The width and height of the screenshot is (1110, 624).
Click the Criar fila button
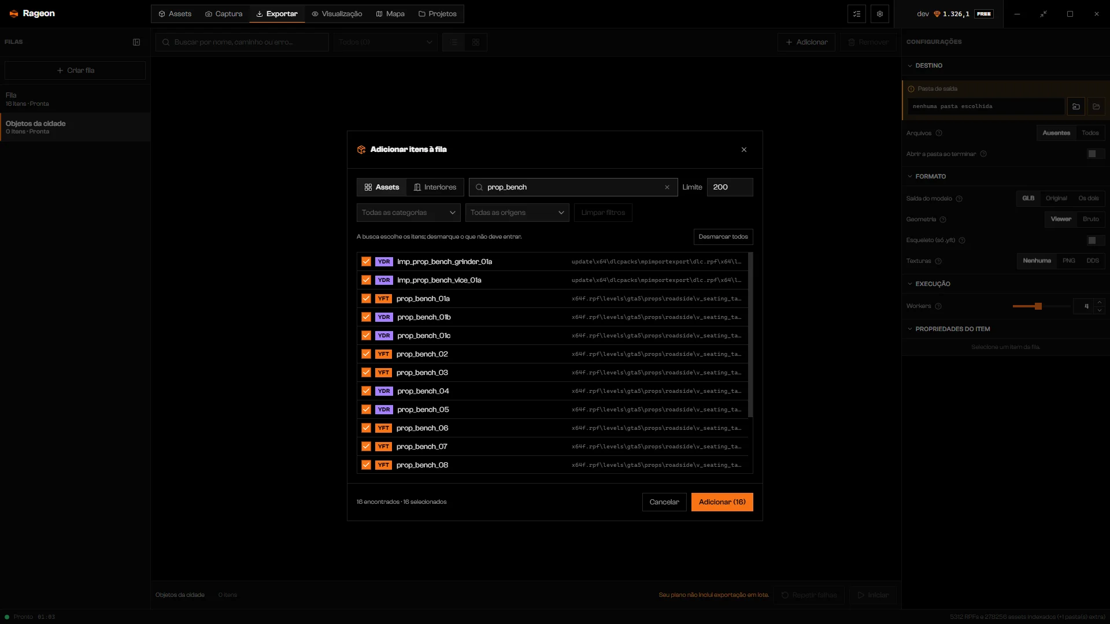[75, 70]
